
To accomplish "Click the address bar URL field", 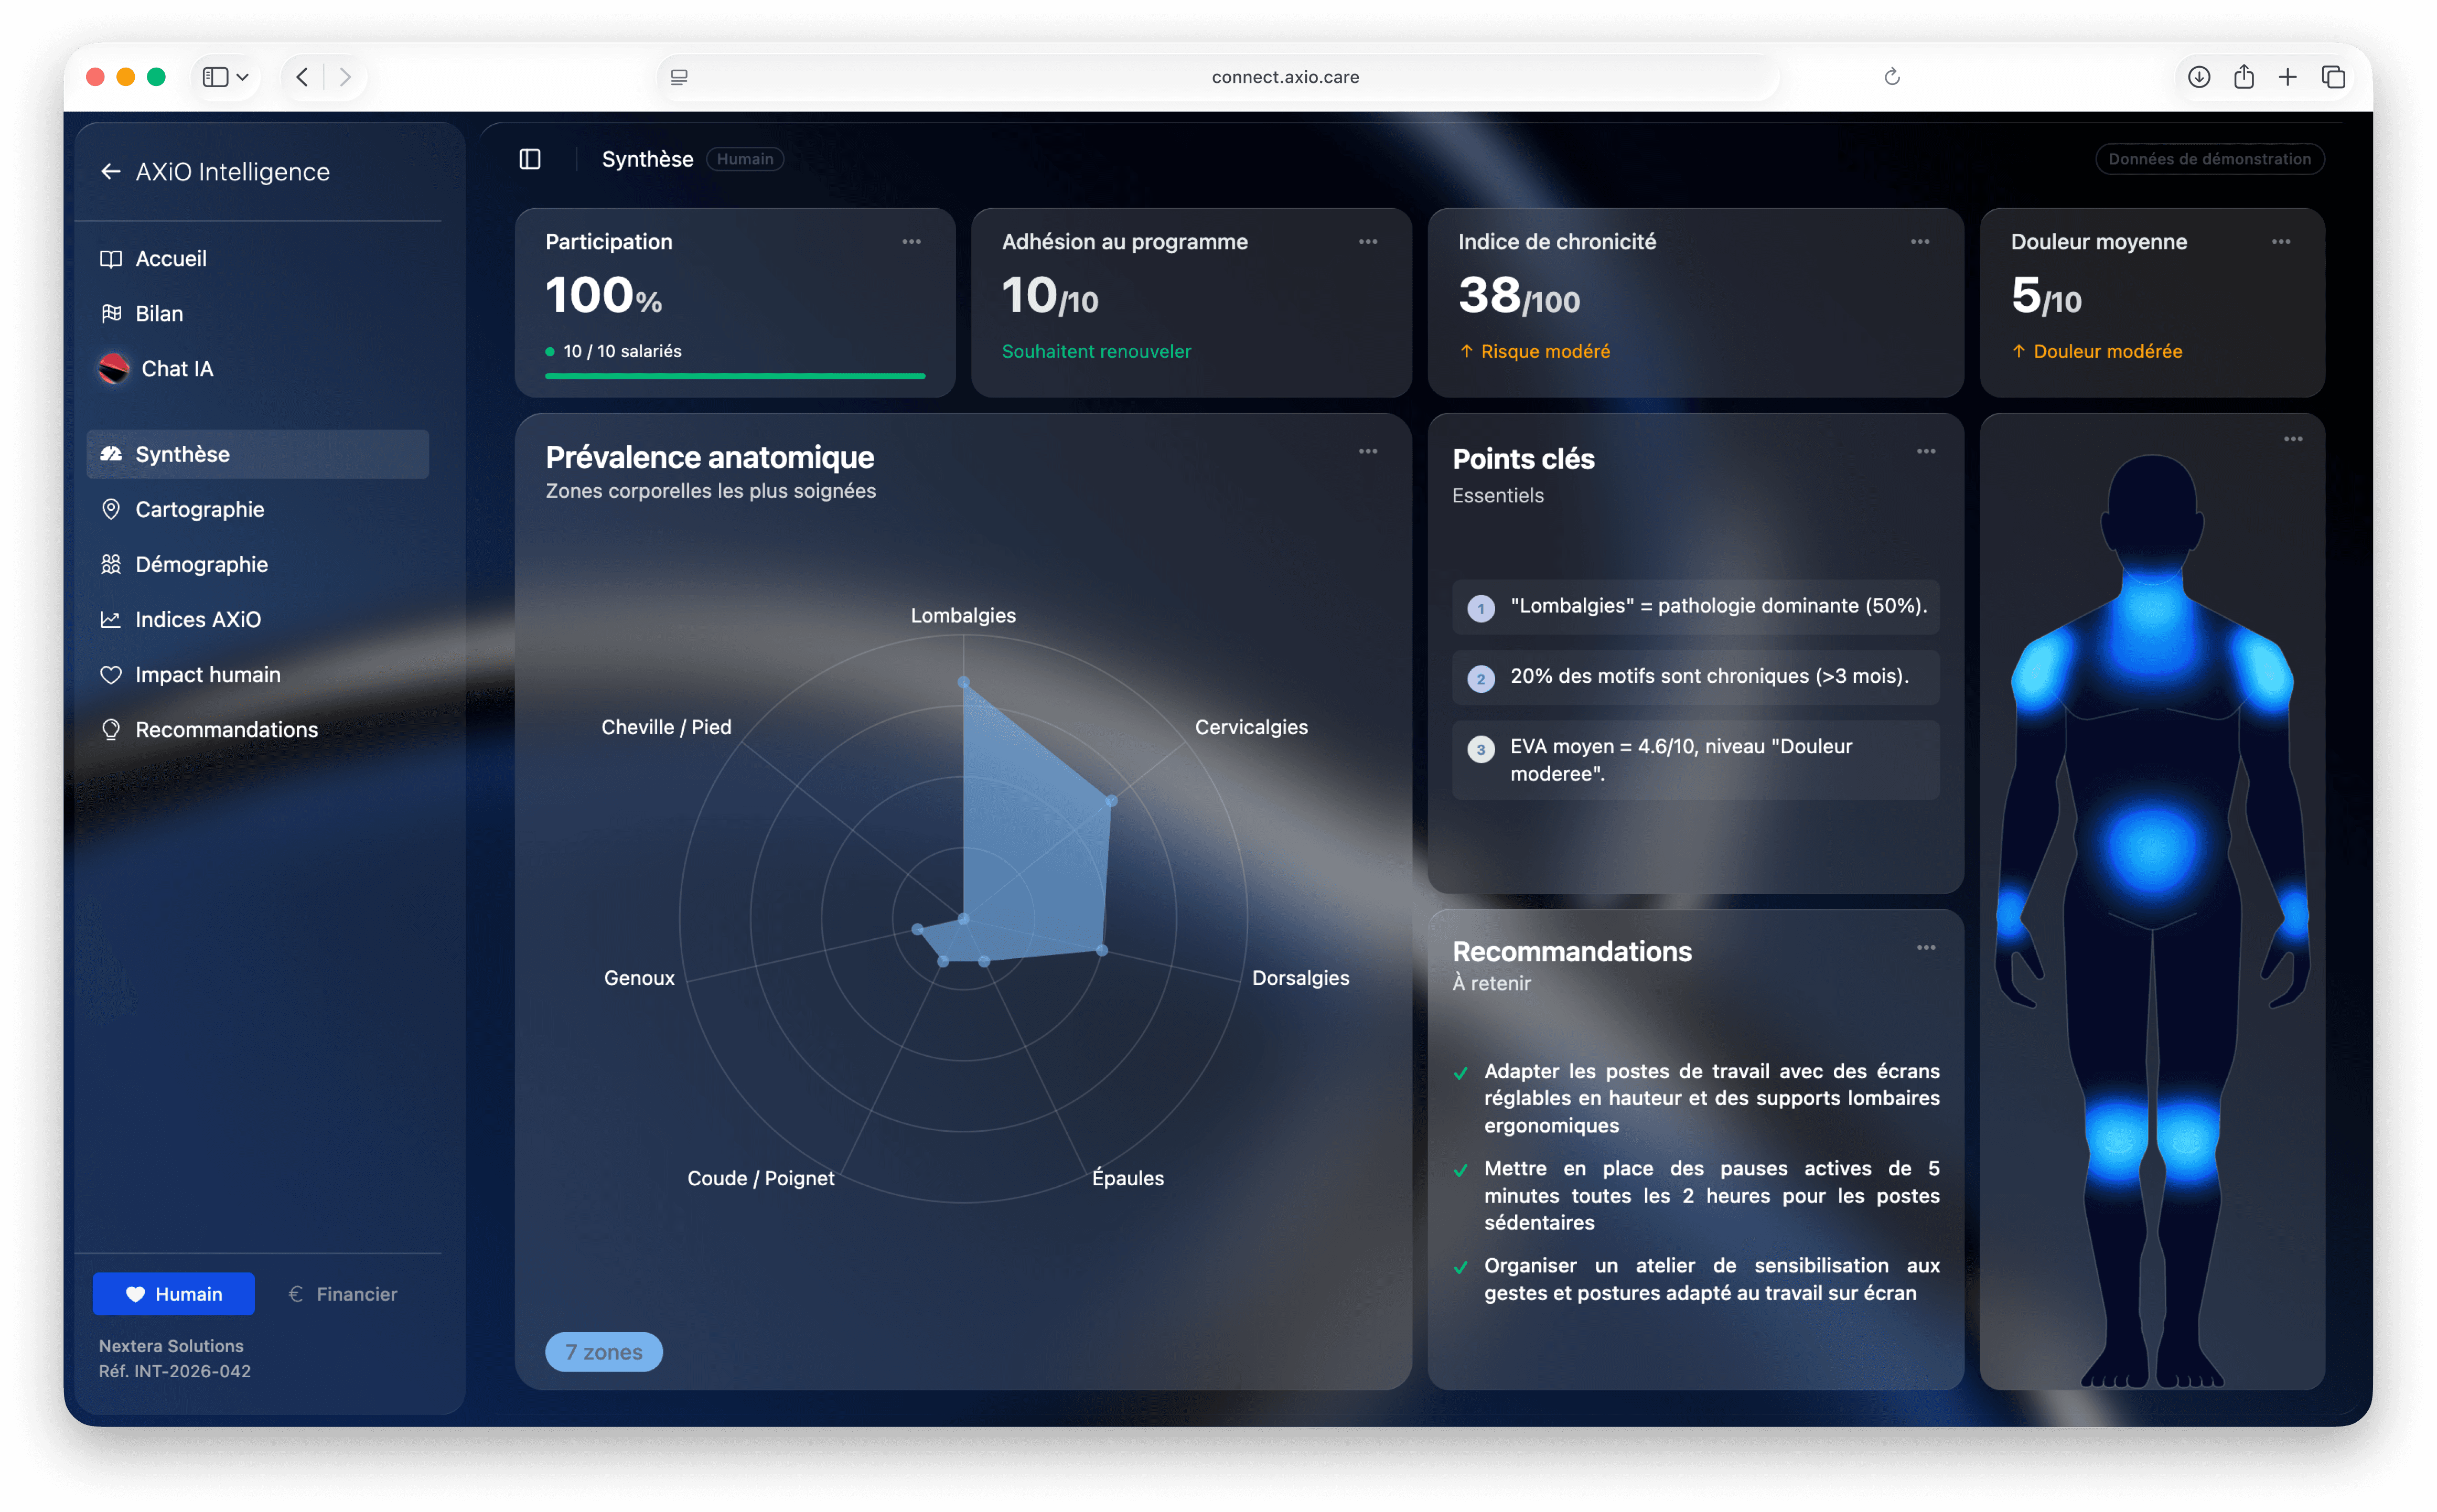I will pos(1284,77).
